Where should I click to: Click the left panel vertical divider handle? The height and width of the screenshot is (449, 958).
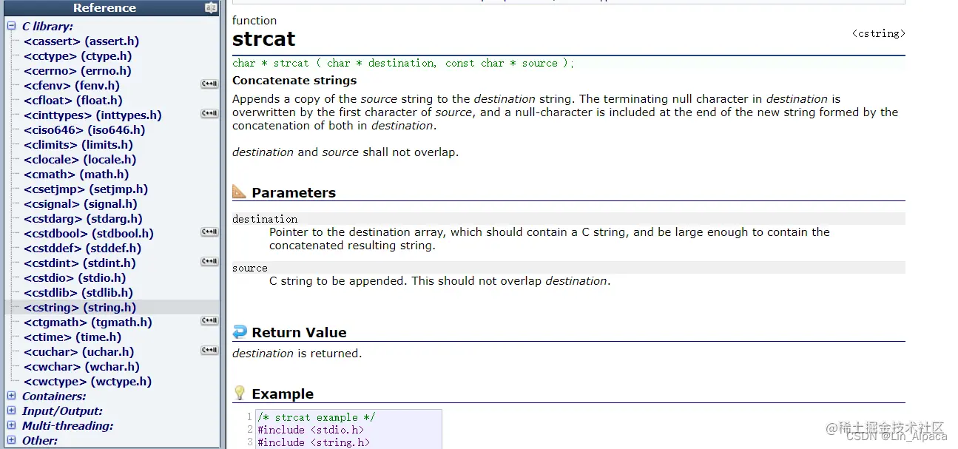click(223, 224)
